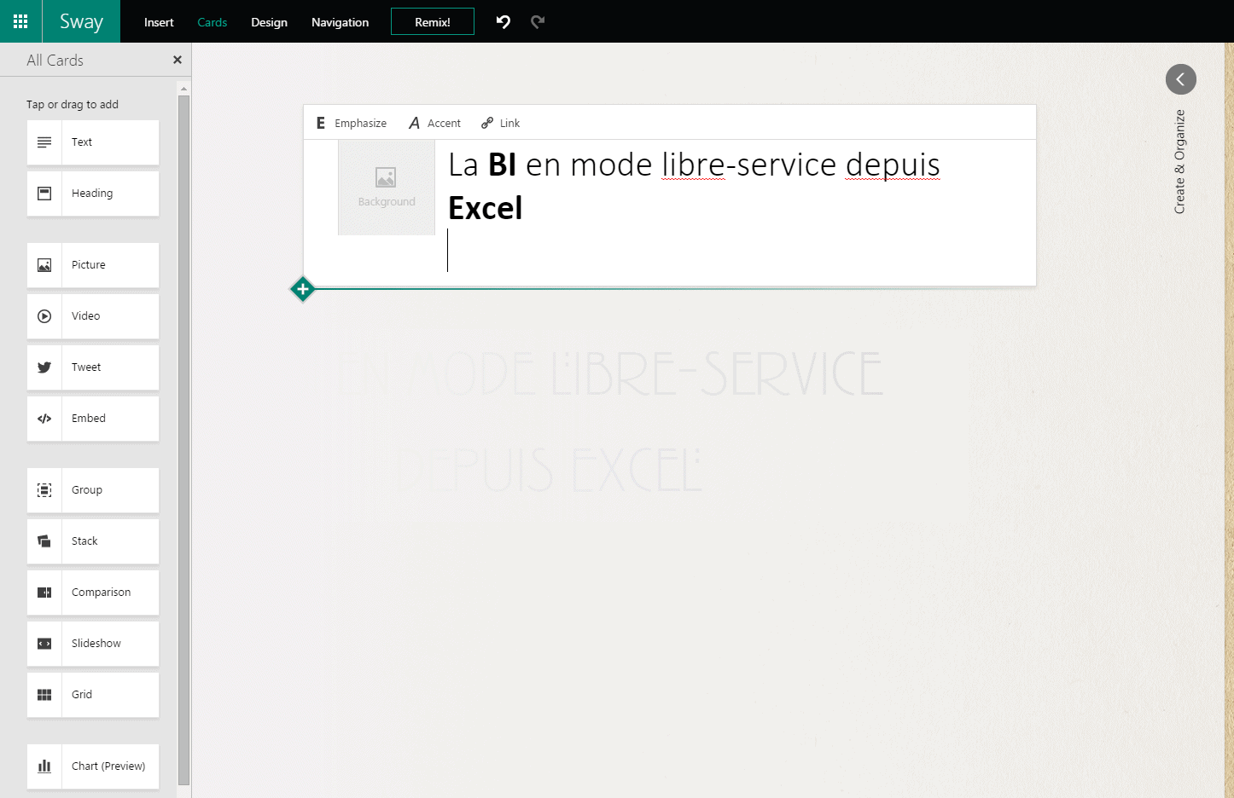Insert a Chart (Preview) card

[x=93, y=766]
